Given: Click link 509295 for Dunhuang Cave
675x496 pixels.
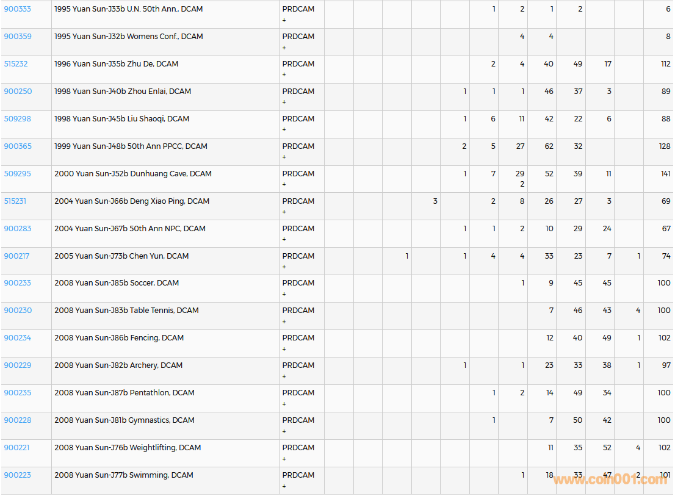Looking at the screenshot, I should tap(17, 174).
